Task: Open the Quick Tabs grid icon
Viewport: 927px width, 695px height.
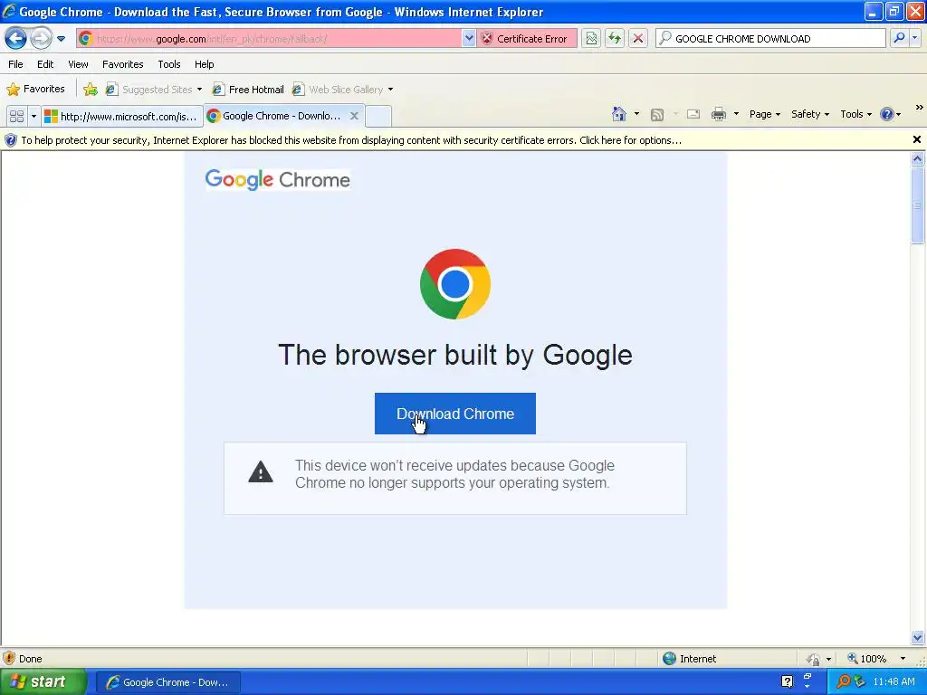Action: (16, 117)
